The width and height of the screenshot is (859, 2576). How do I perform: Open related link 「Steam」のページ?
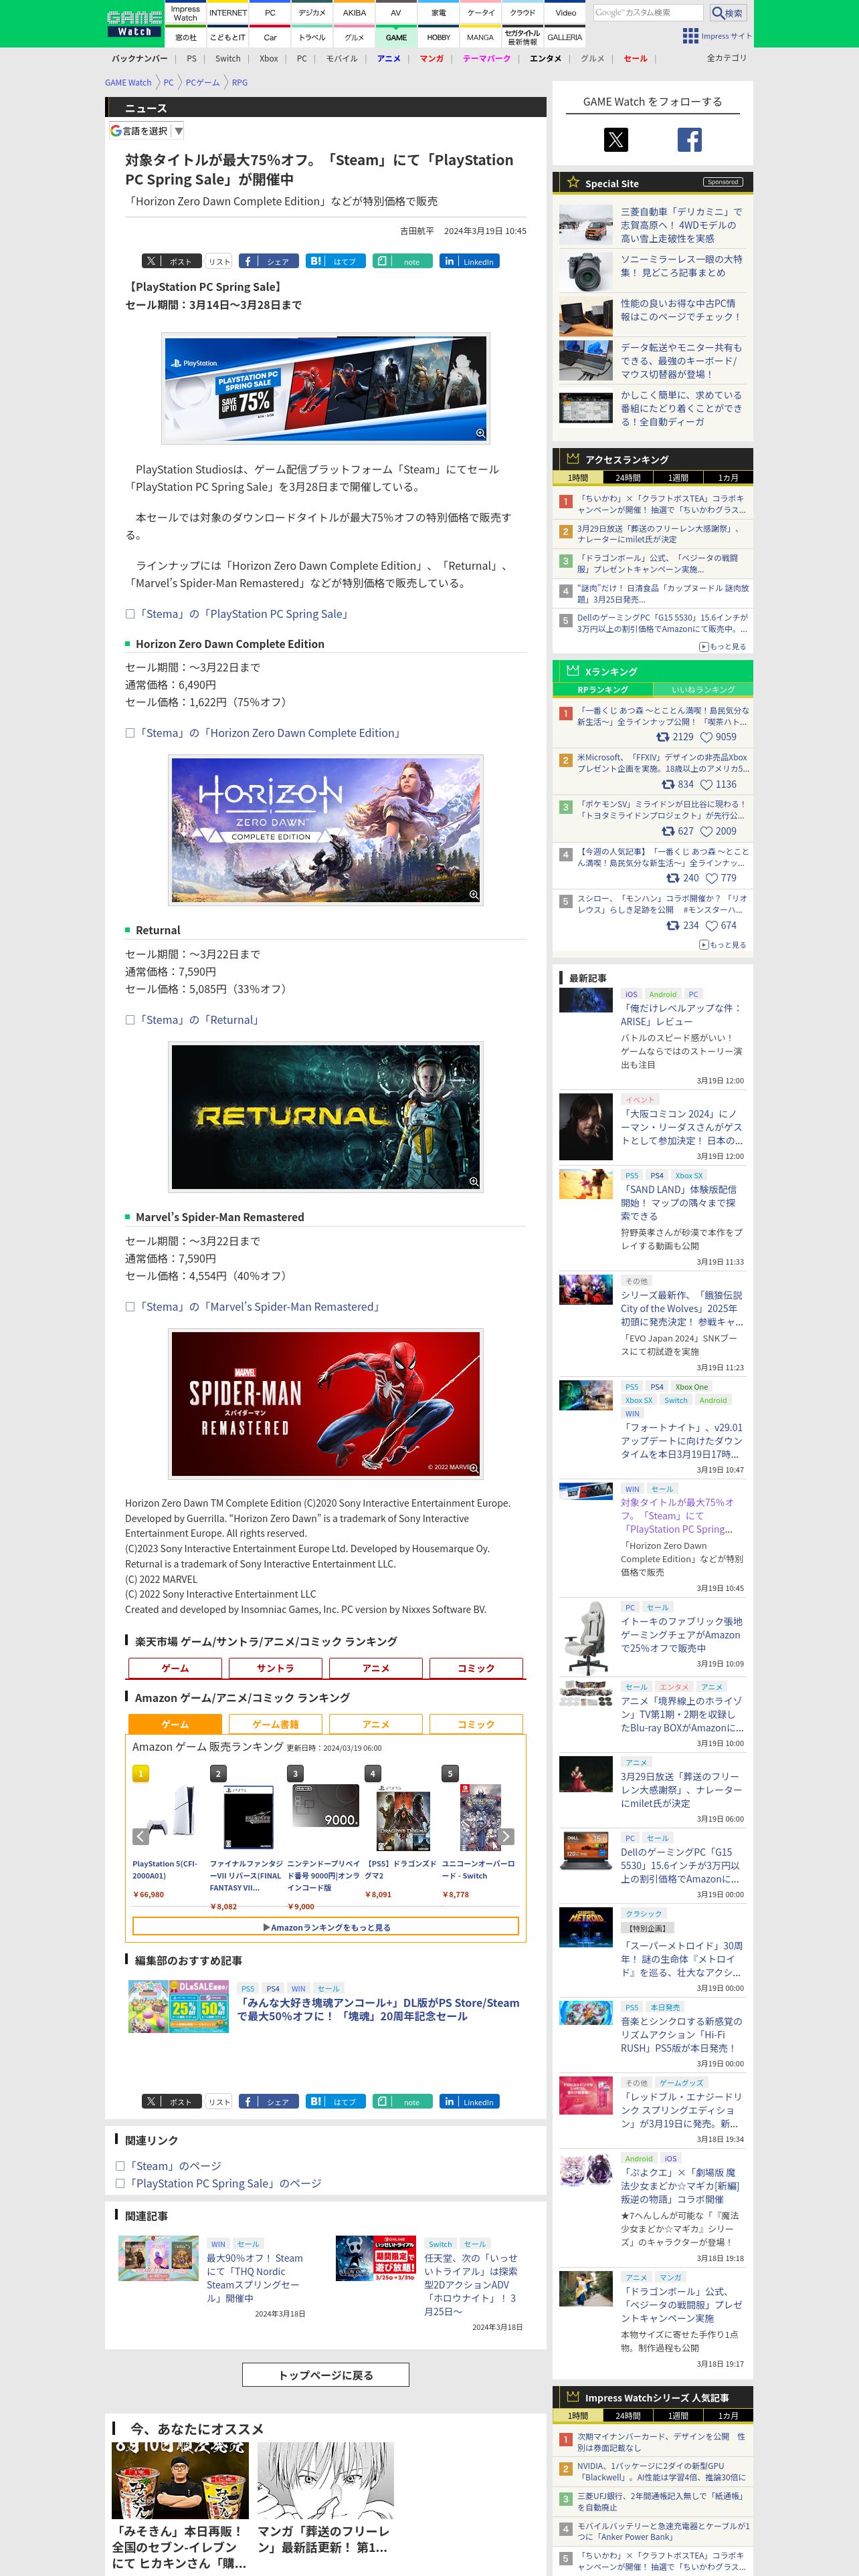174,2165
